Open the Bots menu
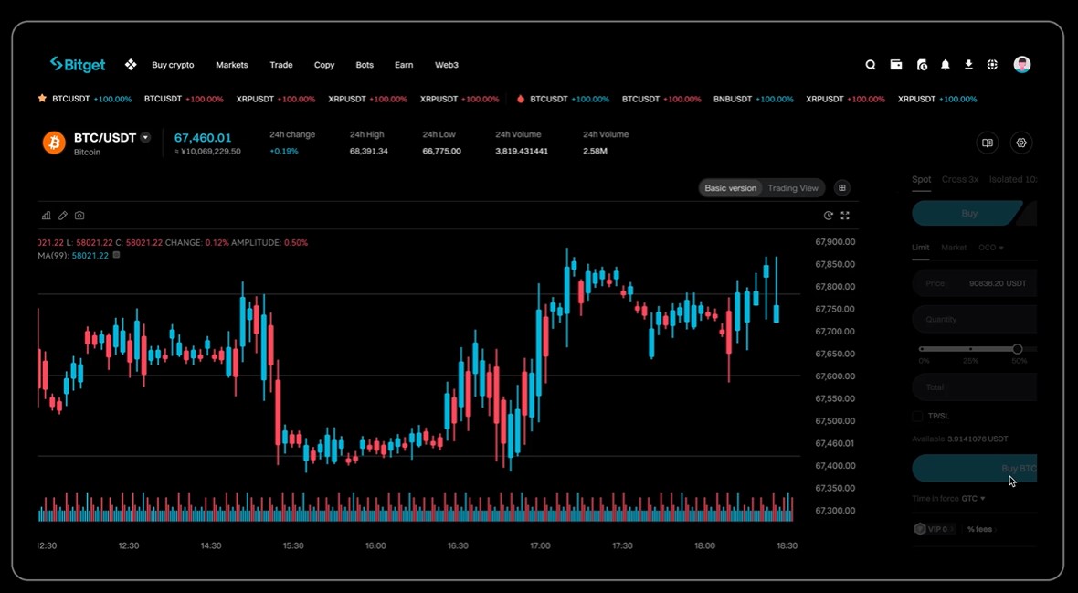Image resolution: width=1078 pixels, height=593 pixels. 365,65
